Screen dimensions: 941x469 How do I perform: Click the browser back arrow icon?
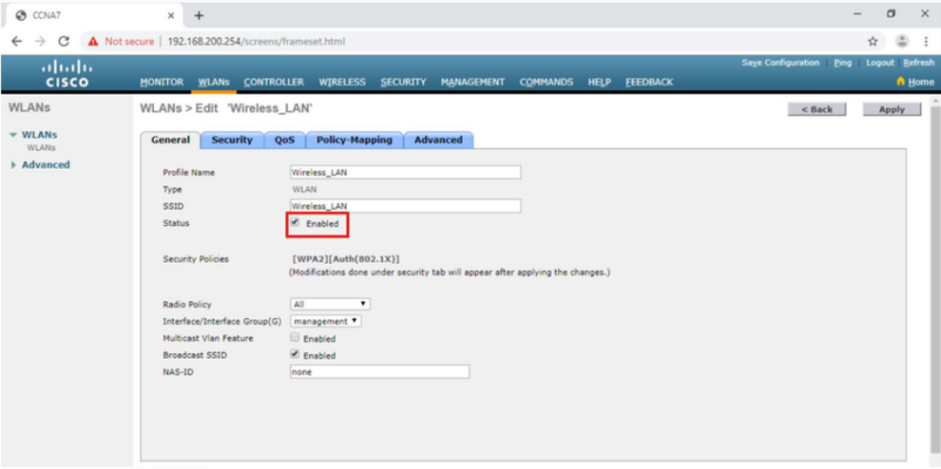pyautogui.click(x=17, y=42)
